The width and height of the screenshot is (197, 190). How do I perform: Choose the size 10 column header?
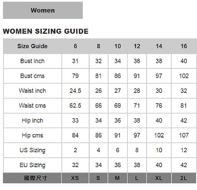pyautogui.click(x=118, y=46)
